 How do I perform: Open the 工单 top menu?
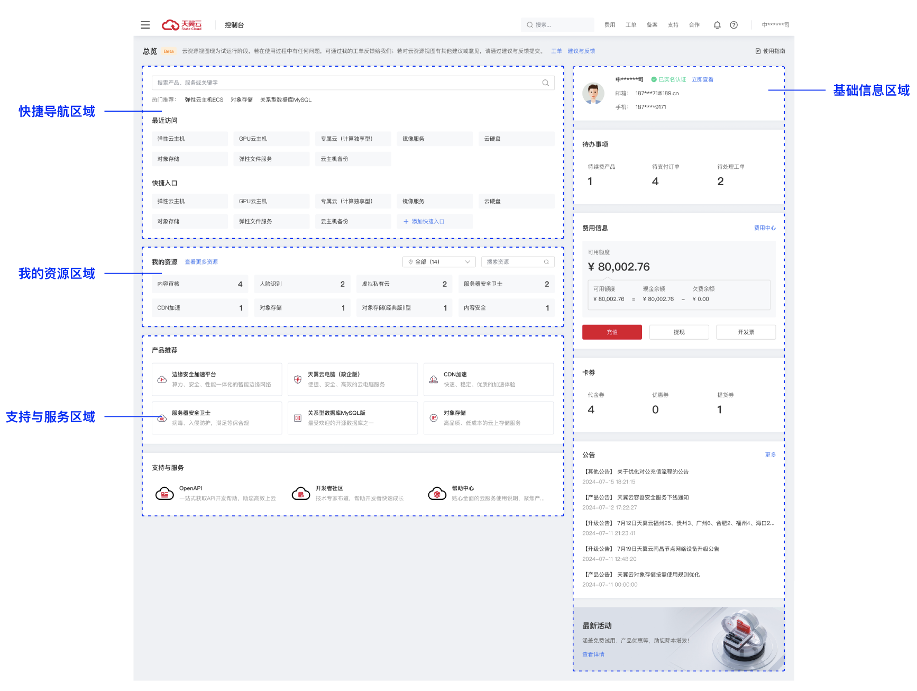pos(631,25)
